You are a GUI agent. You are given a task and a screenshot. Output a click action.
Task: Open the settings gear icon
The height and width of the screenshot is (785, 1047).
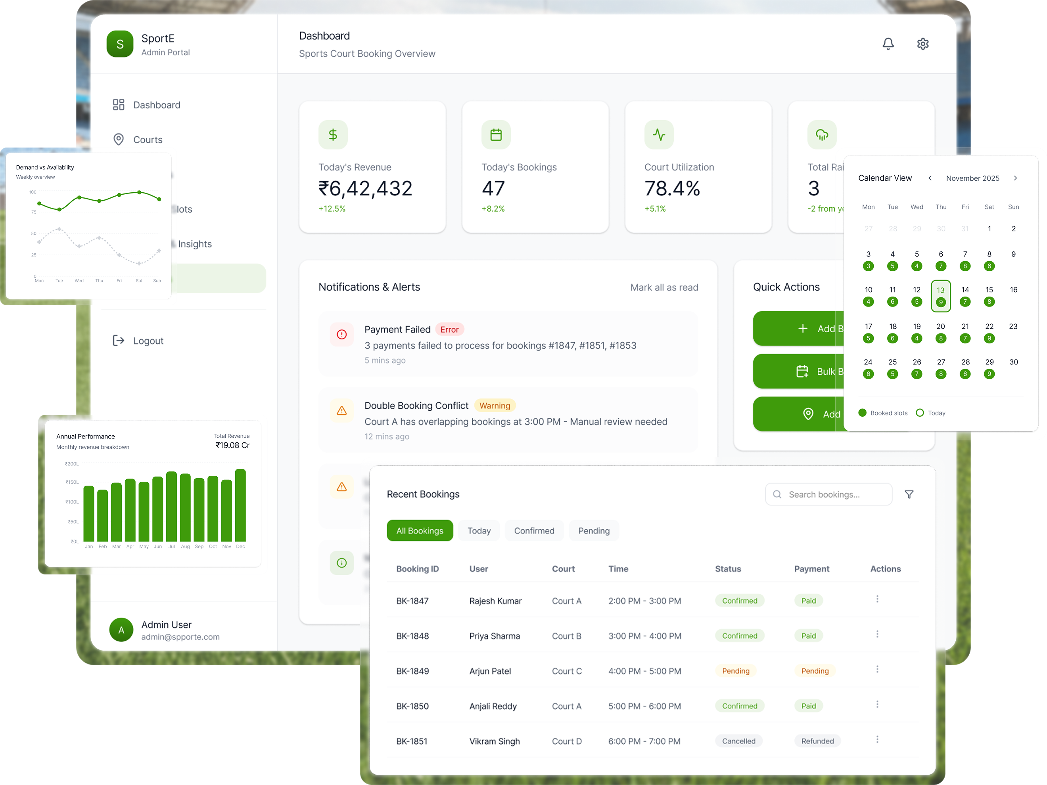[x=923, y=44]
